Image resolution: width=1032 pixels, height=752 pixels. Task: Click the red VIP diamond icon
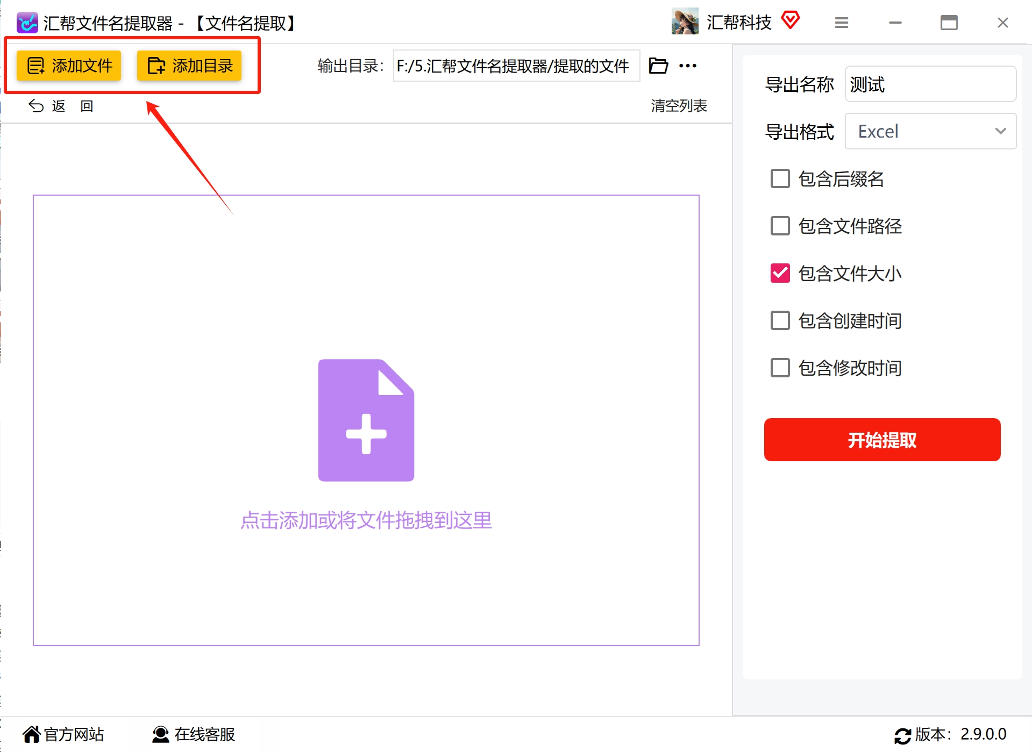pyautogui.click(x=791, y=20)
